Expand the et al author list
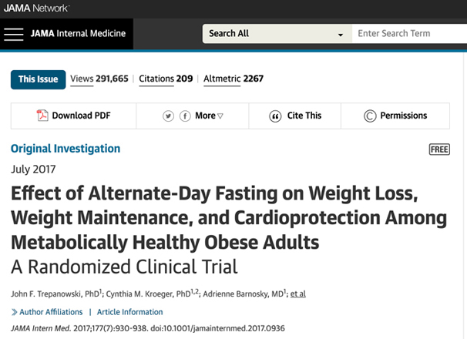Image resolution: width=467 pixels, height=339 pixels. pos(297,294)
